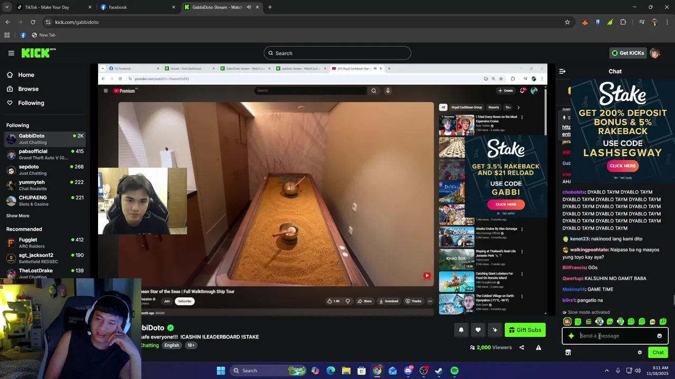This screenshot has height=379, width=675.
Task: Click Makima14 username in chat
Action: [574, 289]
